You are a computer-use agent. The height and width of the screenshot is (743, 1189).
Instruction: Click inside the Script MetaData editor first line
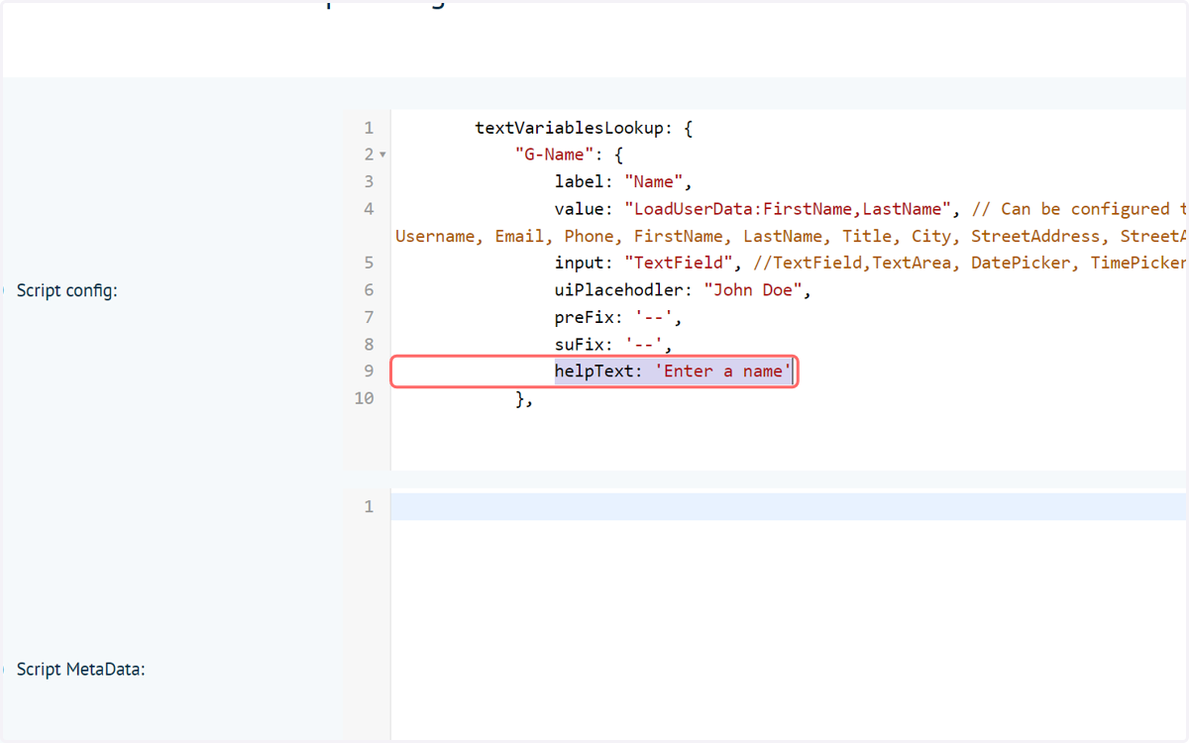[789, 506]
